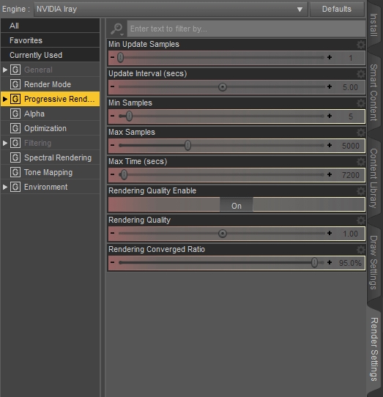The image size is (383, 397).
Task: Increase Max Samples with plus button
Action: (330, 145)
